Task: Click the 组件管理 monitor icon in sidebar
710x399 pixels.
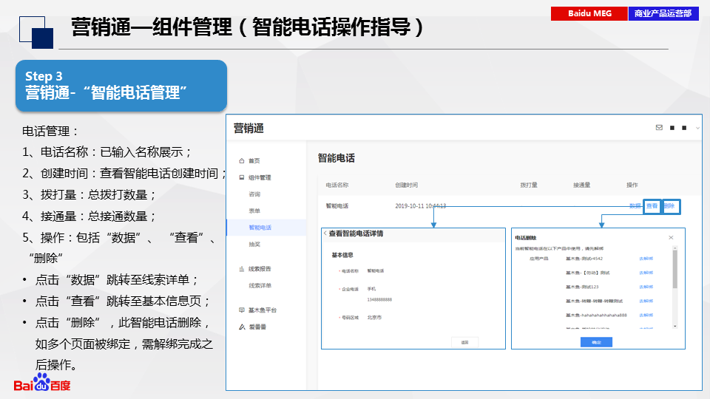Action: [x=241, y=177]
